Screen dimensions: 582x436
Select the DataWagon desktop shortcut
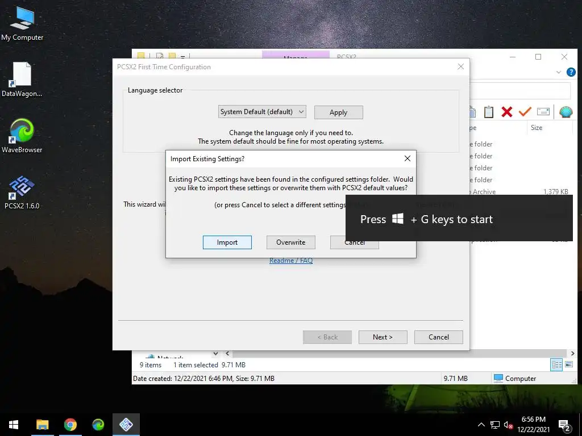pos(22,79)
